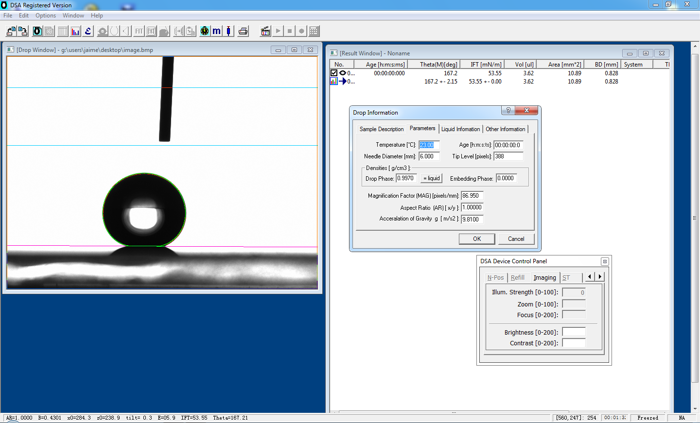Select the blue 'm' magnification icon
The image size is (700, 423).
pyautogui.click(x=216, y=31)
